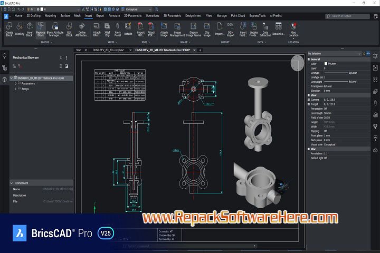Click the Visual style Conceptual value

click(x=329, y=144)
